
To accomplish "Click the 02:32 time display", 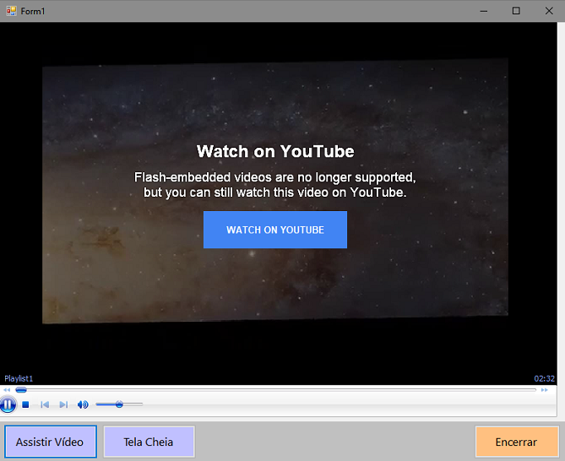I will pos(544,378).
